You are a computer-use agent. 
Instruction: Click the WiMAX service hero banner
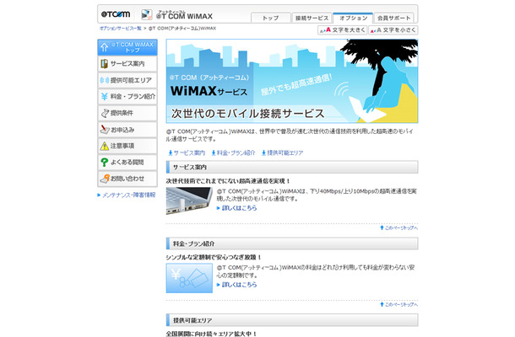[292, 81]
